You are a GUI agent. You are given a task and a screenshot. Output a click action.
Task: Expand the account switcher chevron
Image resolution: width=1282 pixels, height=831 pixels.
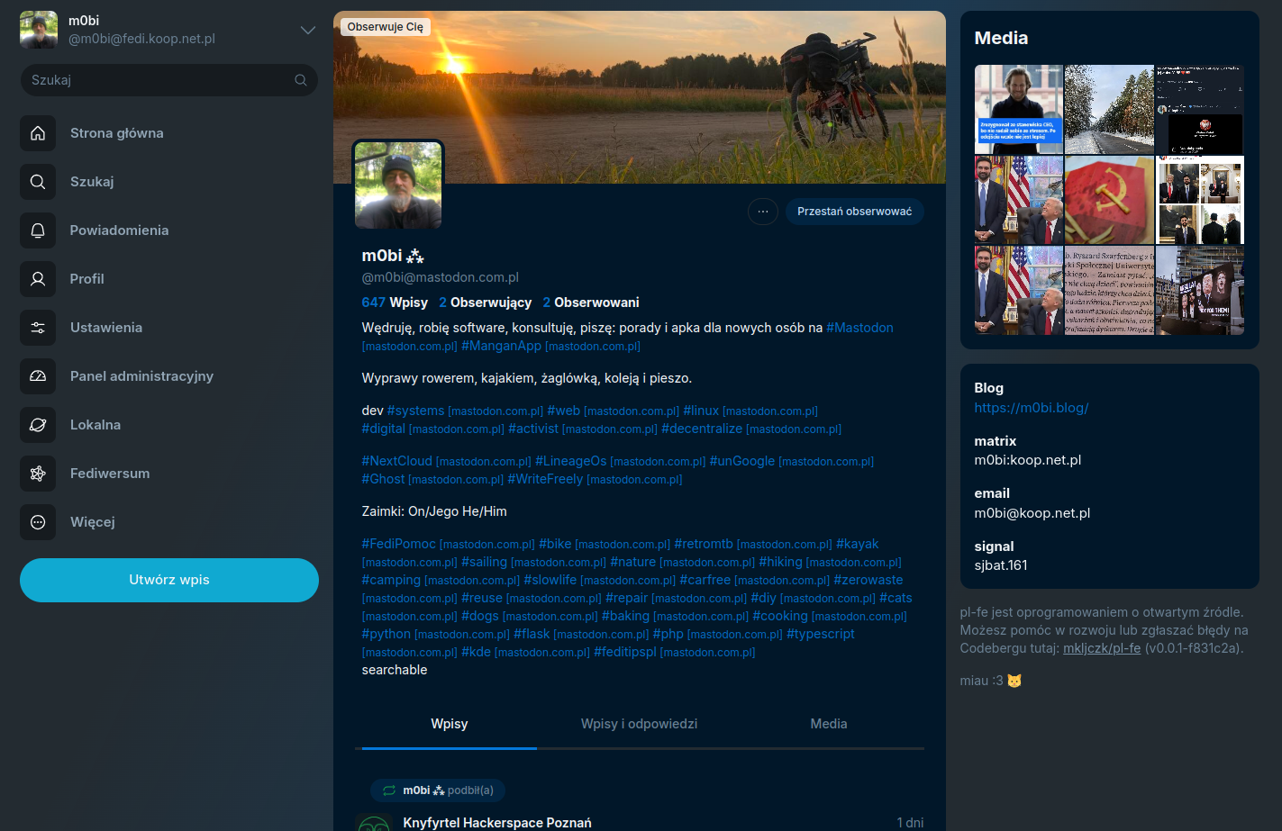point(308,30)
